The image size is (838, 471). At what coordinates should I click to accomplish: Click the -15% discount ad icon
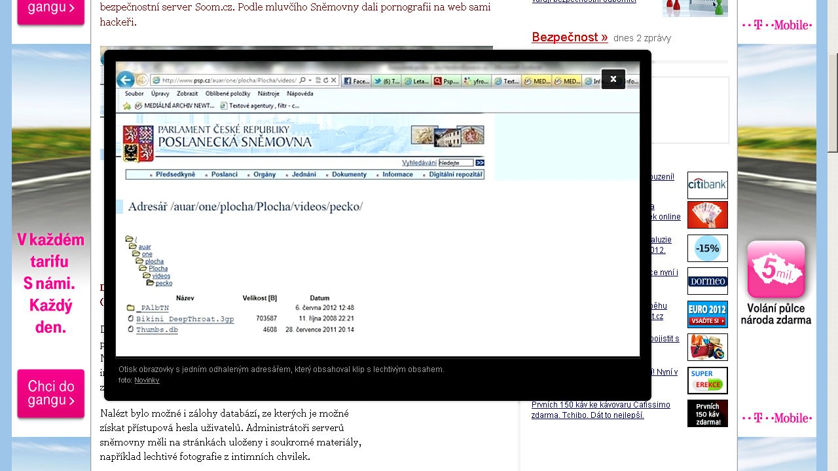click(x=707, y=248)
